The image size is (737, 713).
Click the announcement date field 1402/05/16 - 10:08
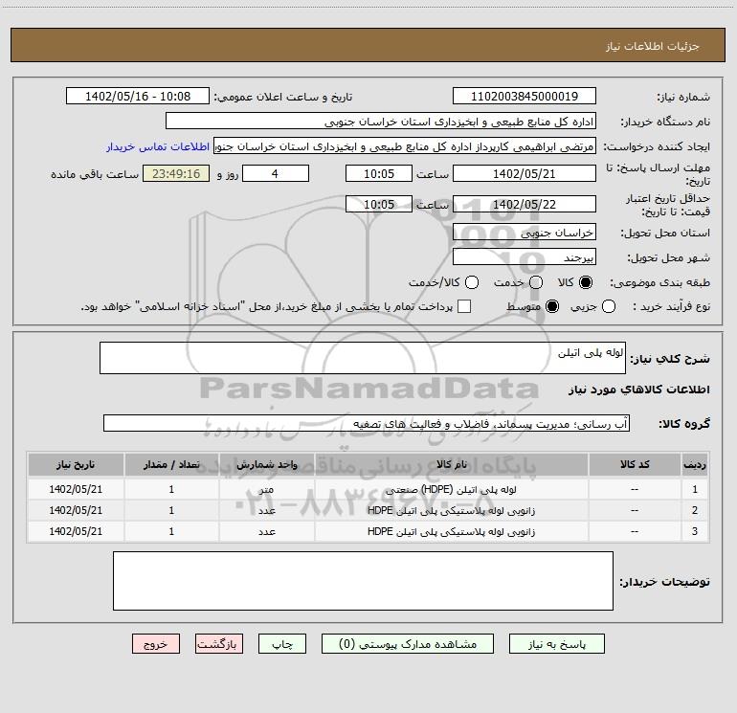pyautogui.click(x=138, y=97)
